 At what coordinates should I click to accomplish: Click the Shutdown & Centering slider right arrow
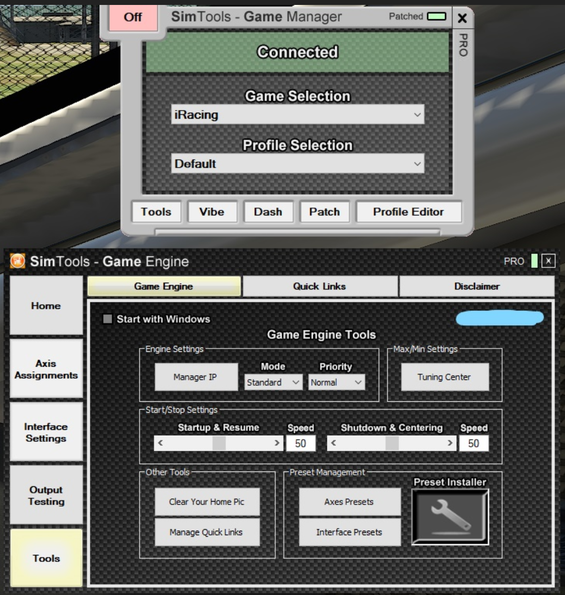(450, 443)
